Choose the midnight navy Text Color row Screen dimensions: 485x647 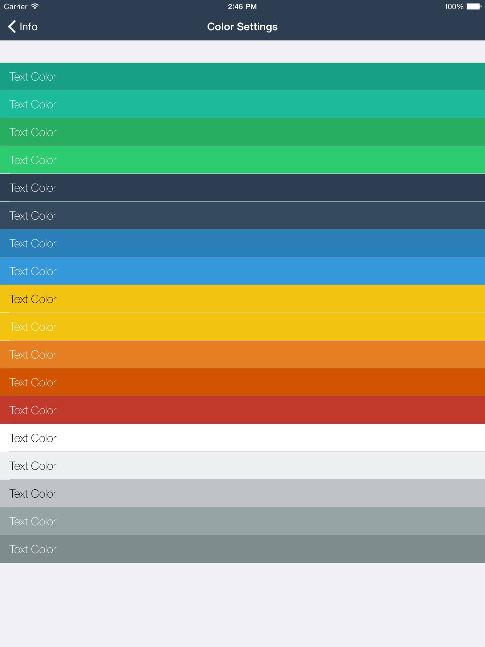(x=242, y=188)
